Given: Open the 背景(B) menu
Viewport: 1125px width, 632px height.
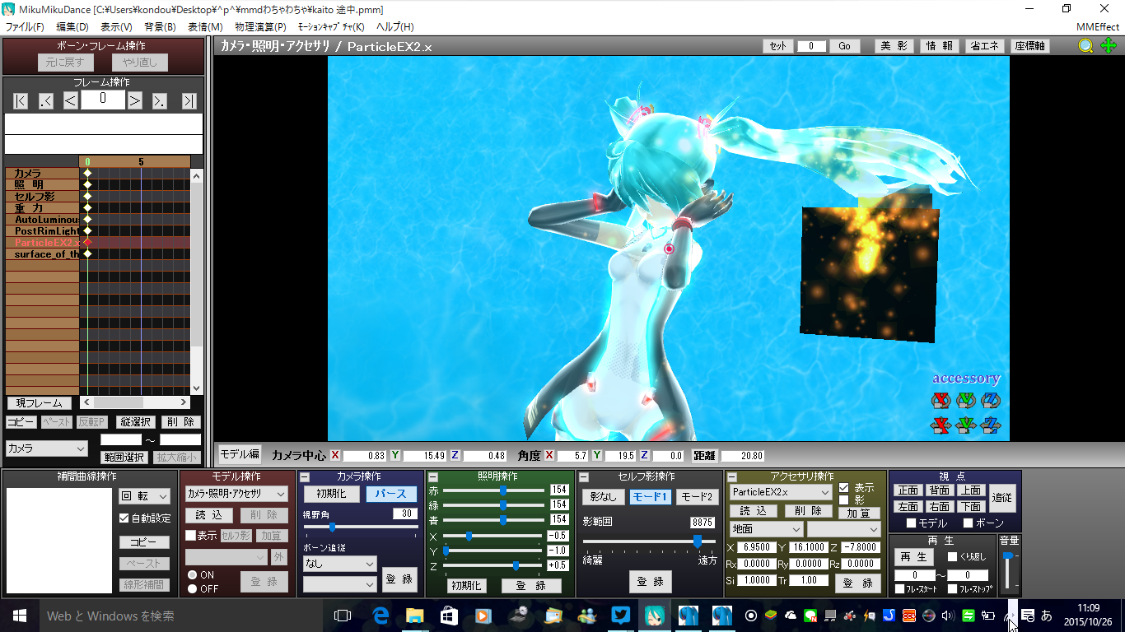Looking at the screenshot, I should [160, 26].
